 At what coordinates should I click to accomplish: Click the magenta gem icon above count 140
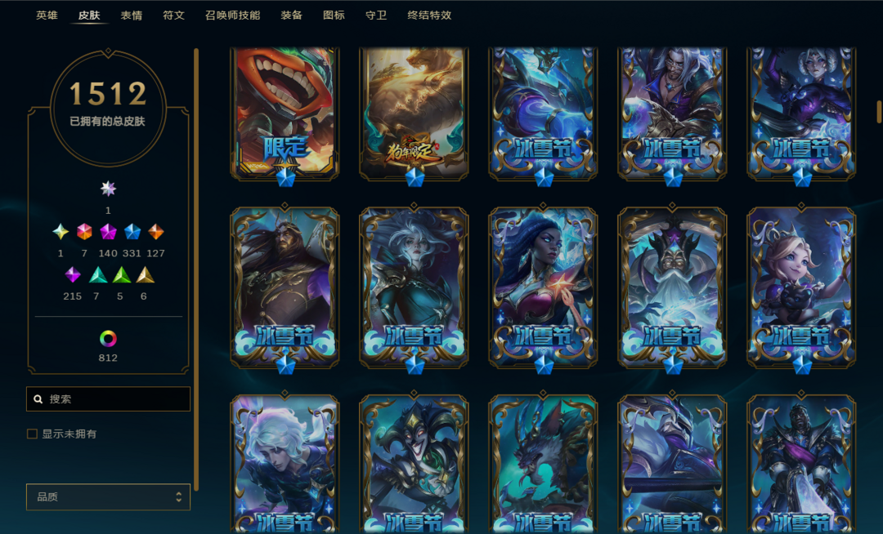tap(108, 232)
